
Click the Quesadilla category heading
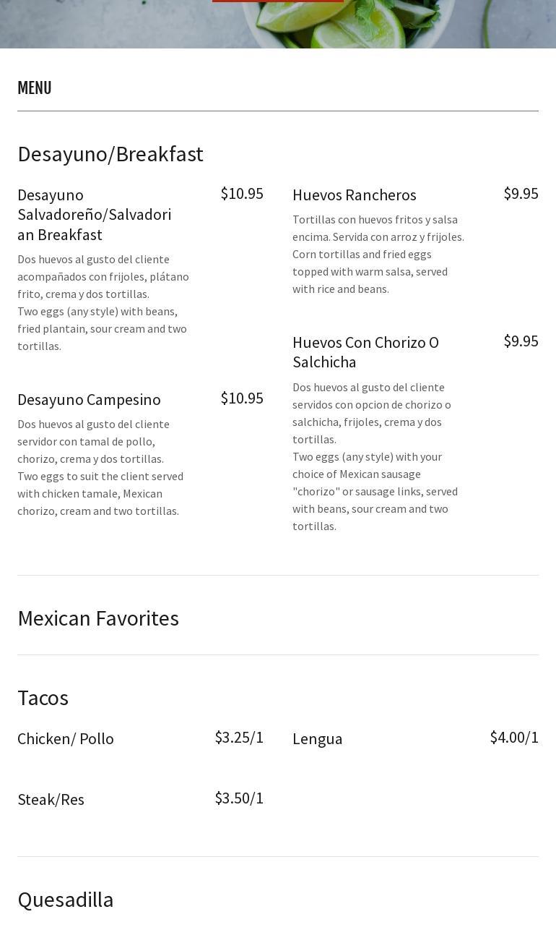click(x=66, y=900)
